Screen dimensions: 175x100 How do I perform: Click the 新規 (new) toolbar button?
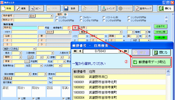click(x=7, y=8)
